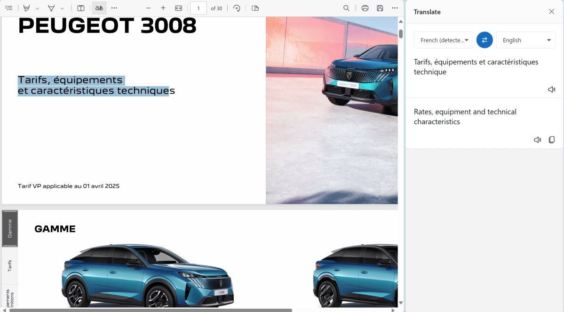Open more tools ellipsis beside translate

(114, 8)
